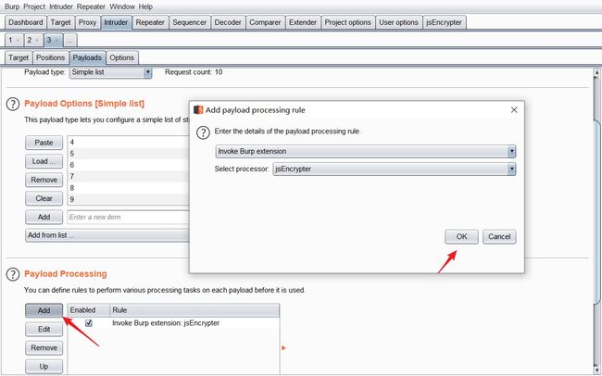Close Intruder attack tab 3
This screenshot has width=602, height=376.
click(56, 41)
